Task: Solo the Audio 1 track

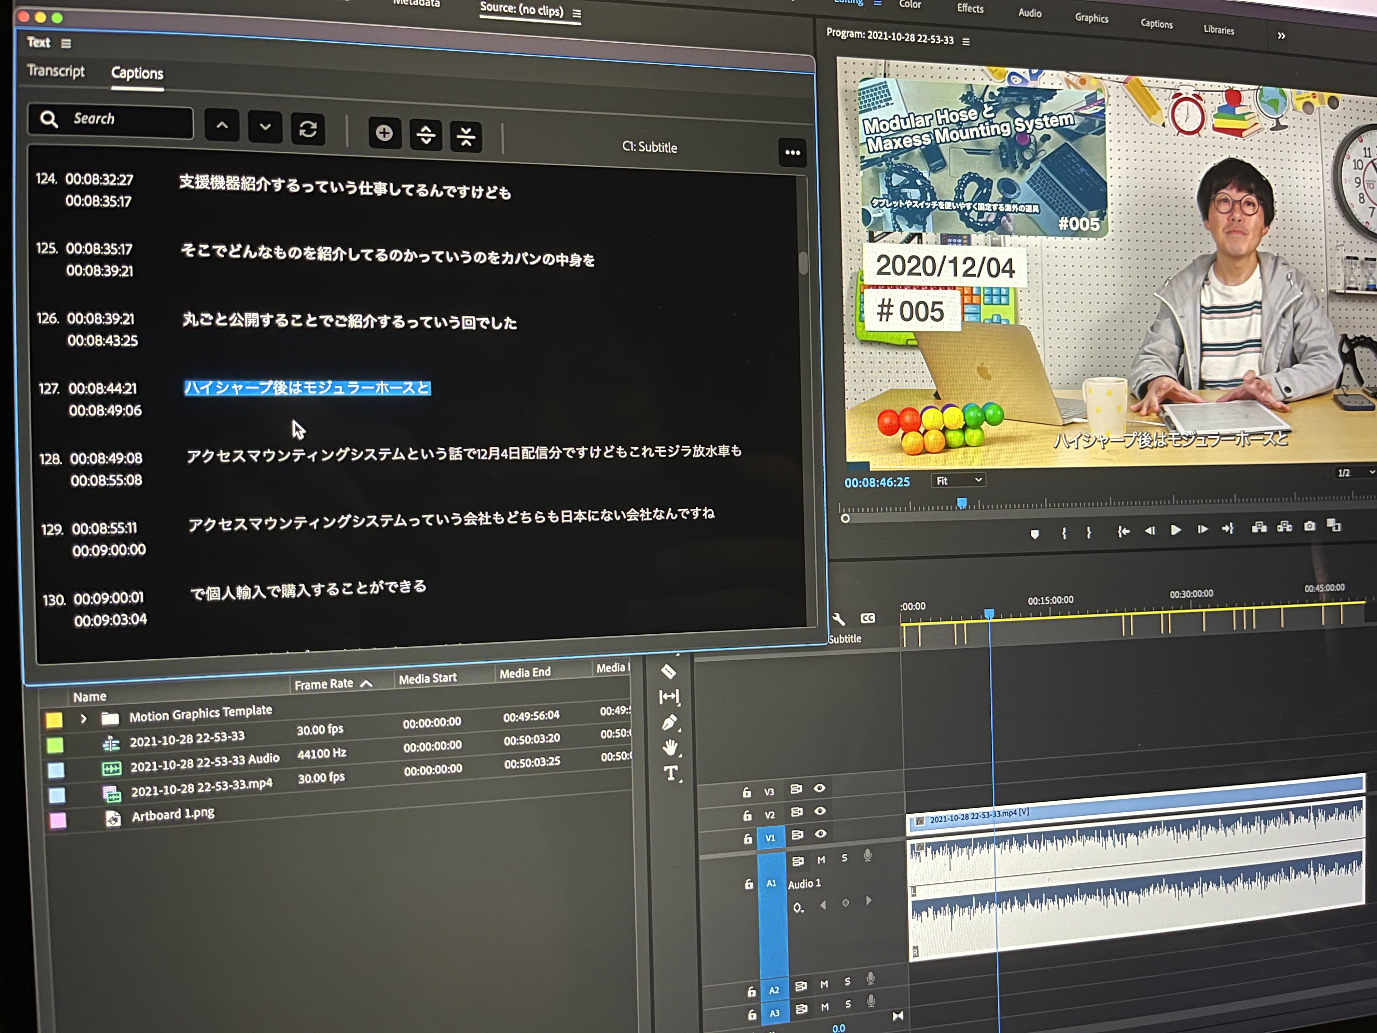Action: click(845, 858)
